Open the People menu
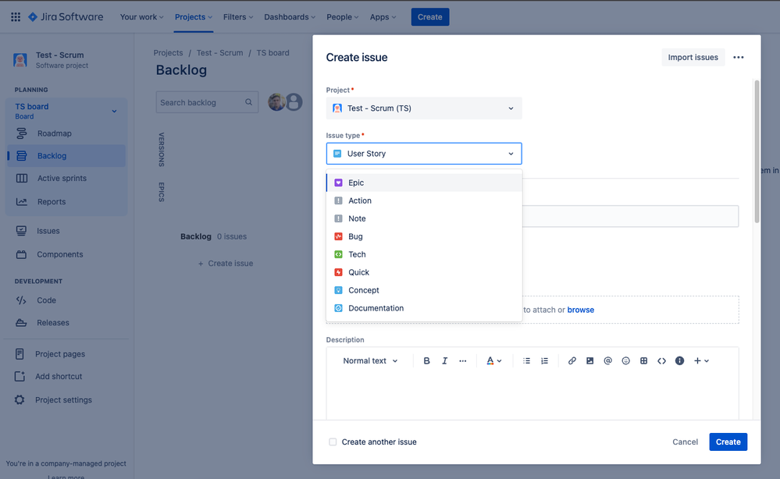Image resolution: width=780 pixels, height=479 pixels. (342, 17)
